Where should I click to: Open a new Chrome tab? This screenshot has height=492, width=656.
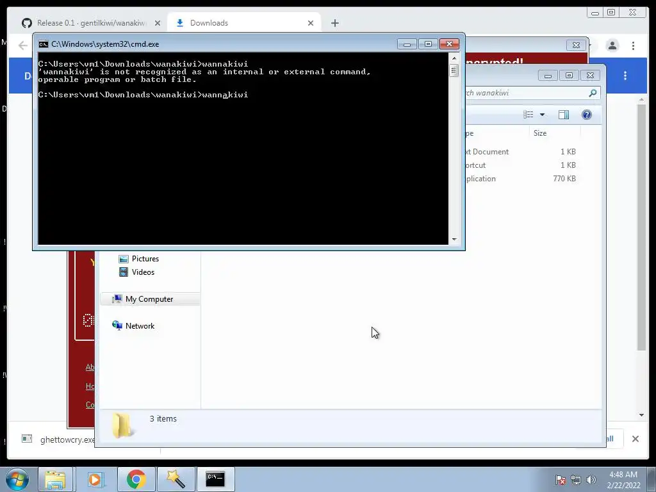click(334, 24)
